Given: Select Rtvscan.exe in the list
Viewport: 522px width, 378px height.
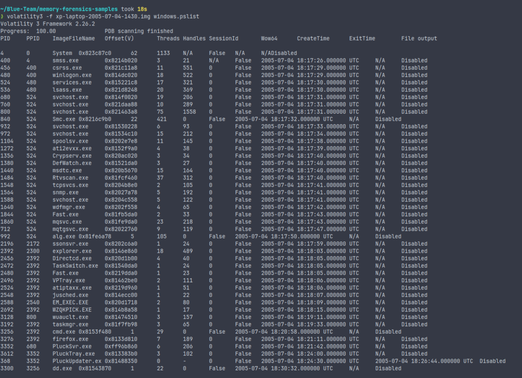Looking at the screenshot, I should tap(70, 178).
